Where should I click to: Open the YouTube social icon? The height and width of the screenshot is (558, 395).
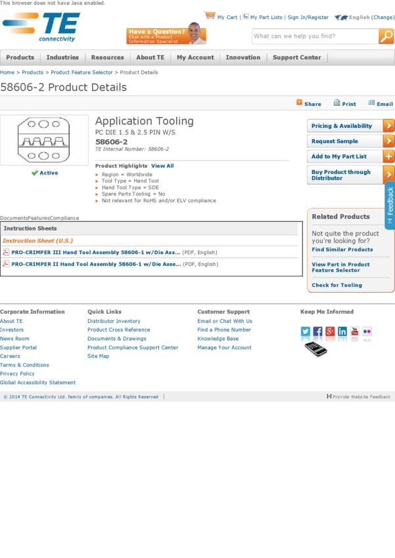point(354,332)
